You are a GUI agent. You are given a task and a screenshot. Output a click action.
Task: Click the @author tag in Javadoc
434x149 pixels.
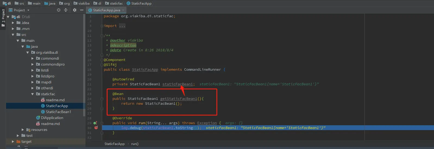(x=118, y=40)
